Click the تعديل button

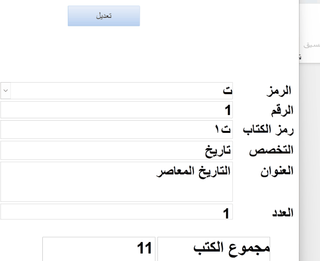[x=104, y=16]
